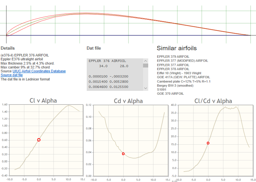Viewport: 256px width, 182px height.
Task: Click the red marker on Cd v Alpha chart
Action: point(123,154)
